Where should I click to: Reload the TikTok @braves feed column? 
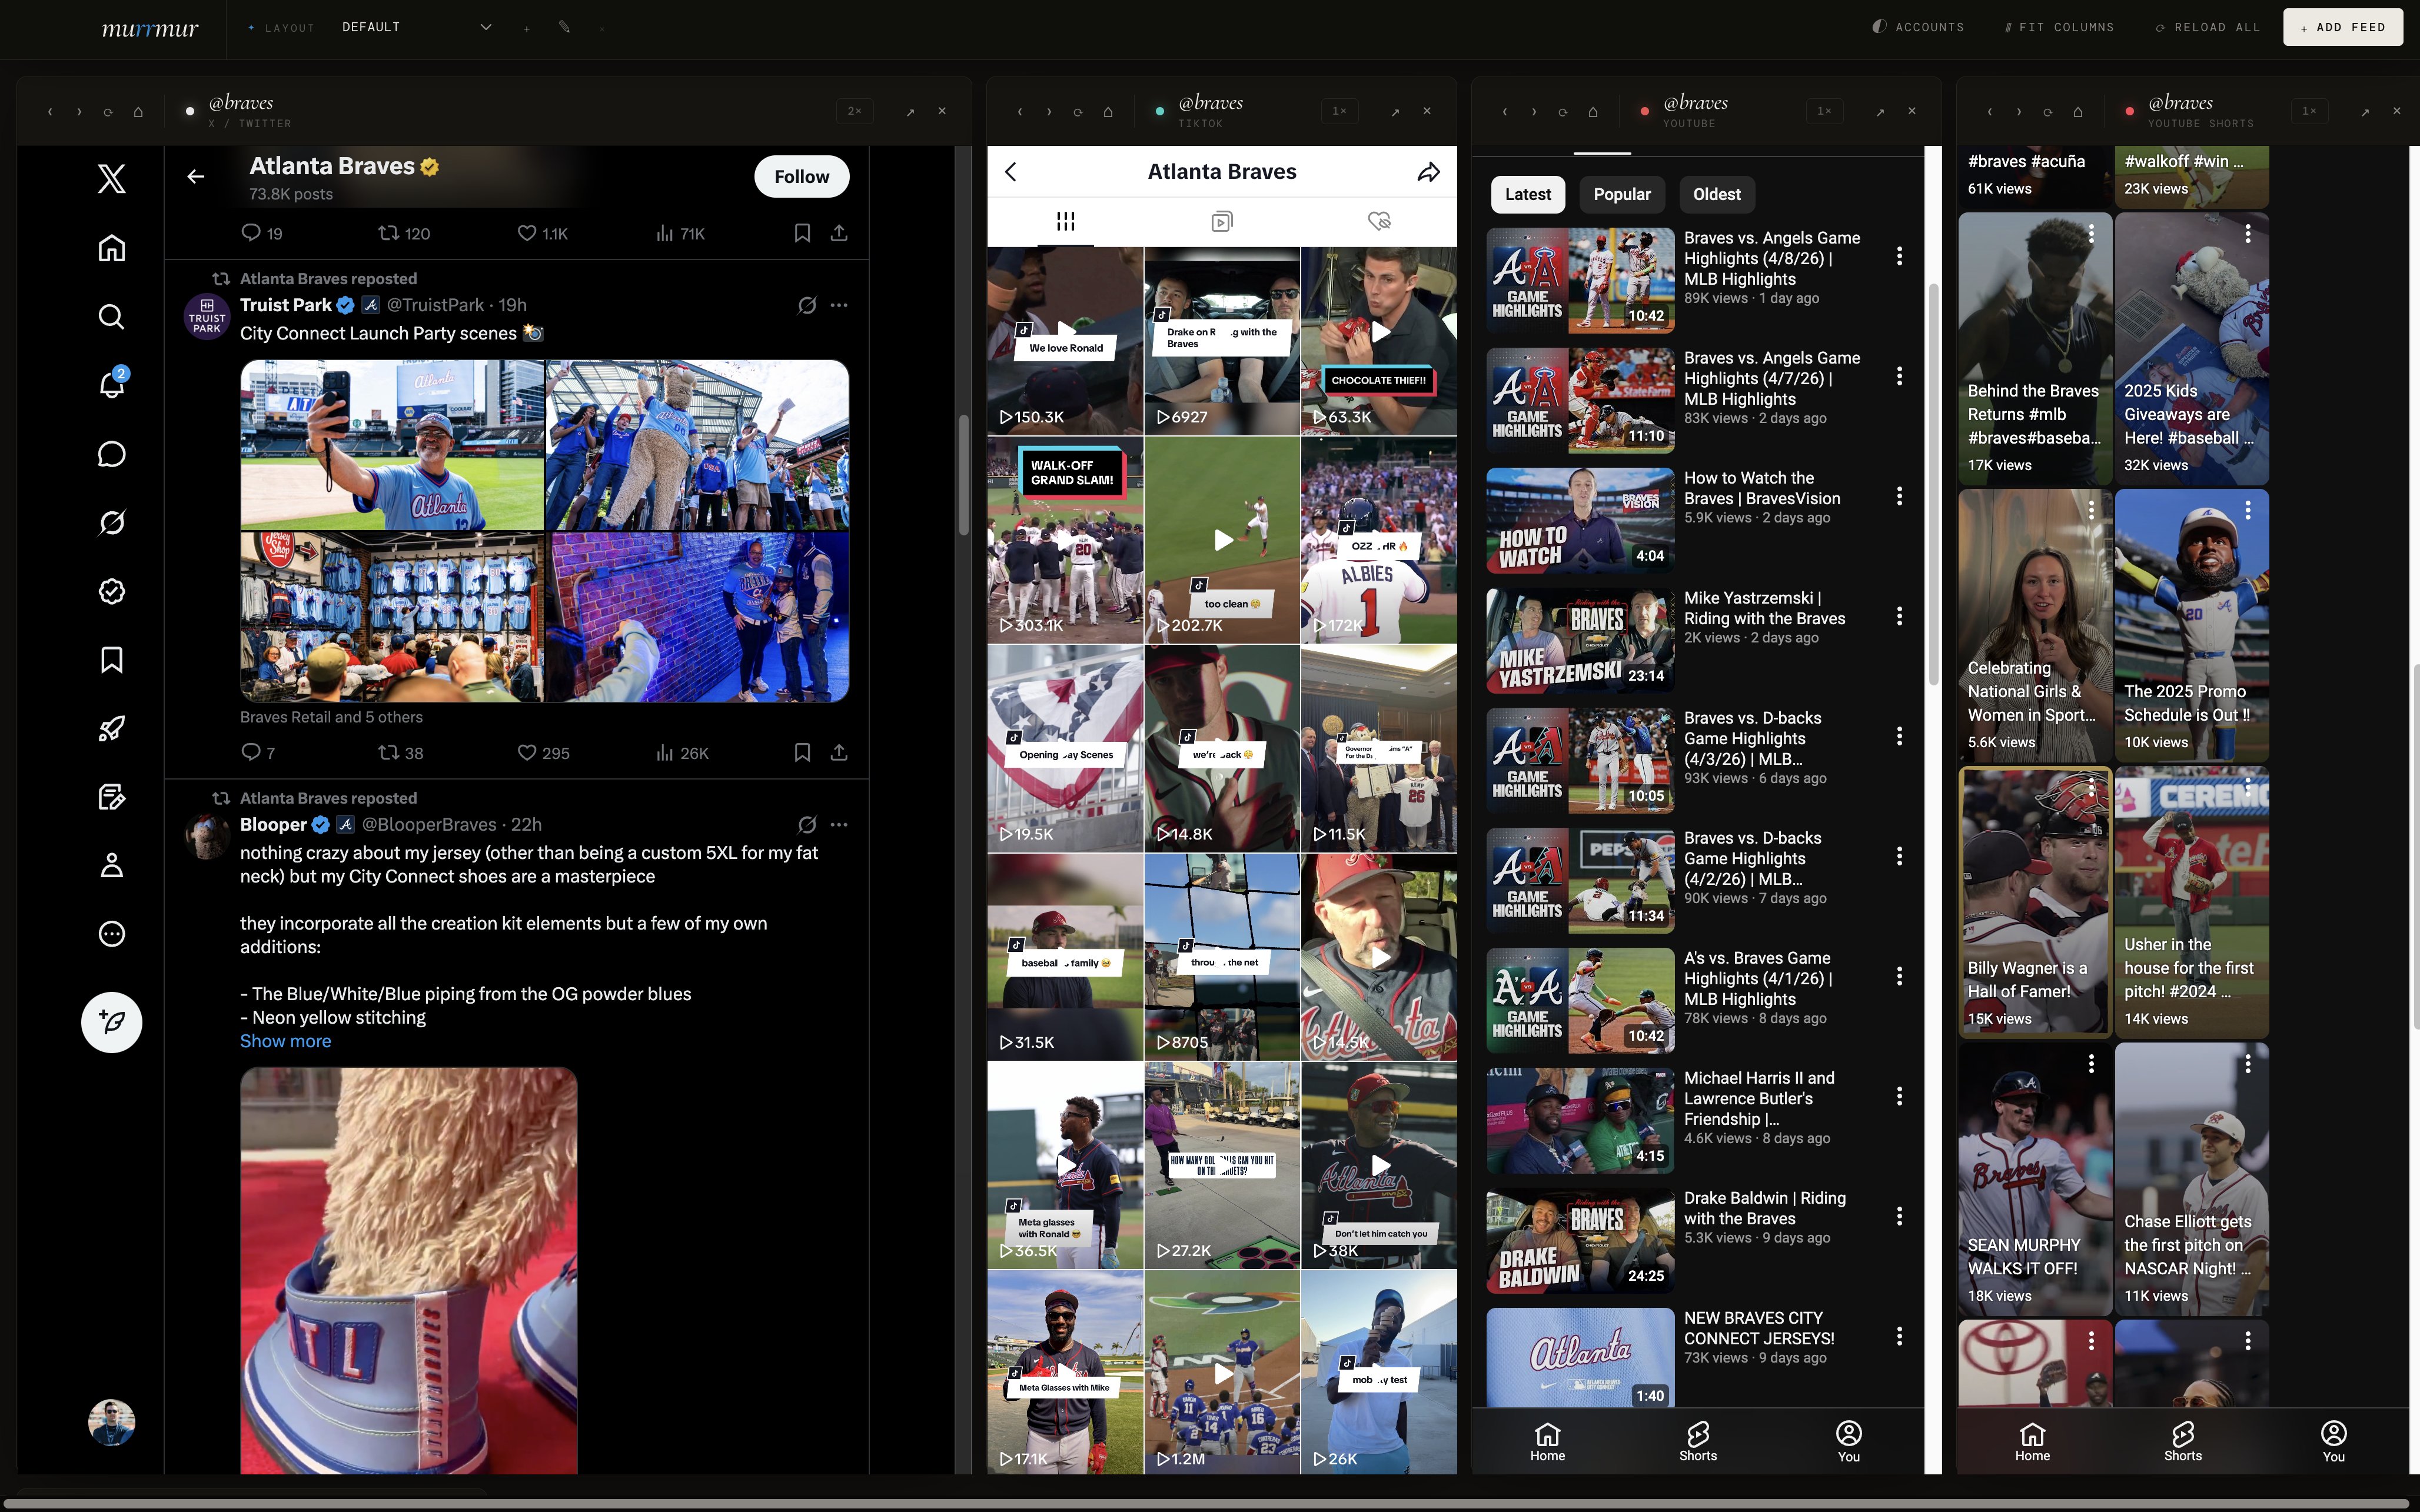click(1078, 112)
